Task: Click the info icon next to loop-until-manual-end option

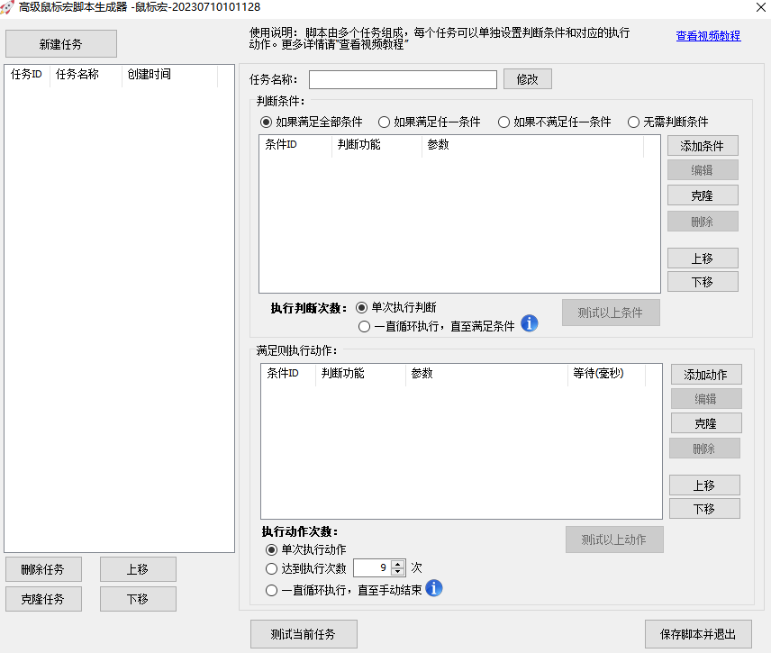Action: [x=434, y=590]
